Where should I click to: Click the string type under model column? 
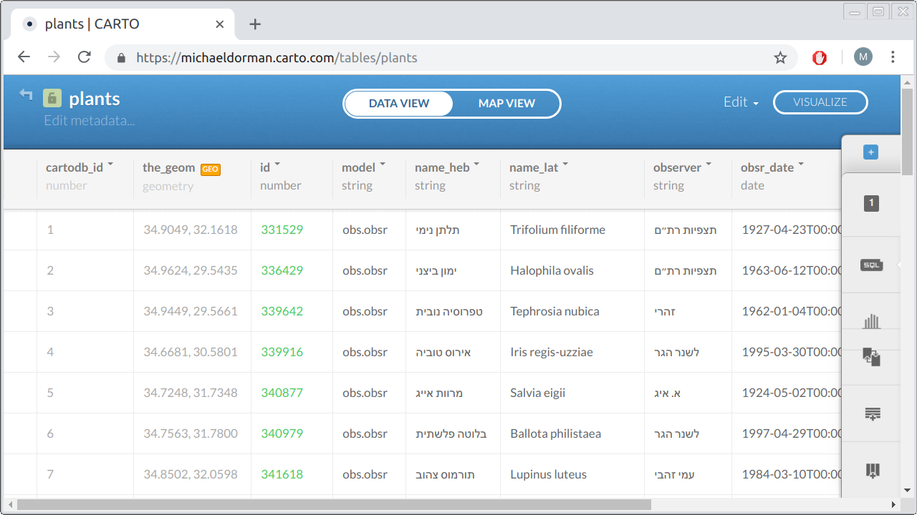point(357,185)
